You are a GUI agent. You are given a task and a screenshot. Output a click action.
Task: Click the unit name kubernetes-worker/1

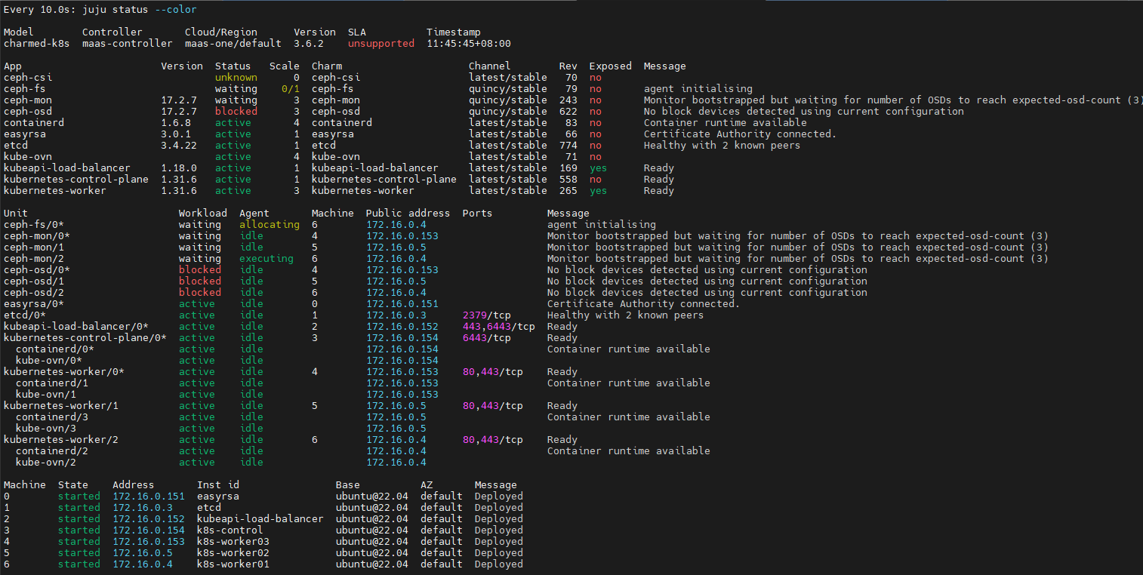point(61,405)
